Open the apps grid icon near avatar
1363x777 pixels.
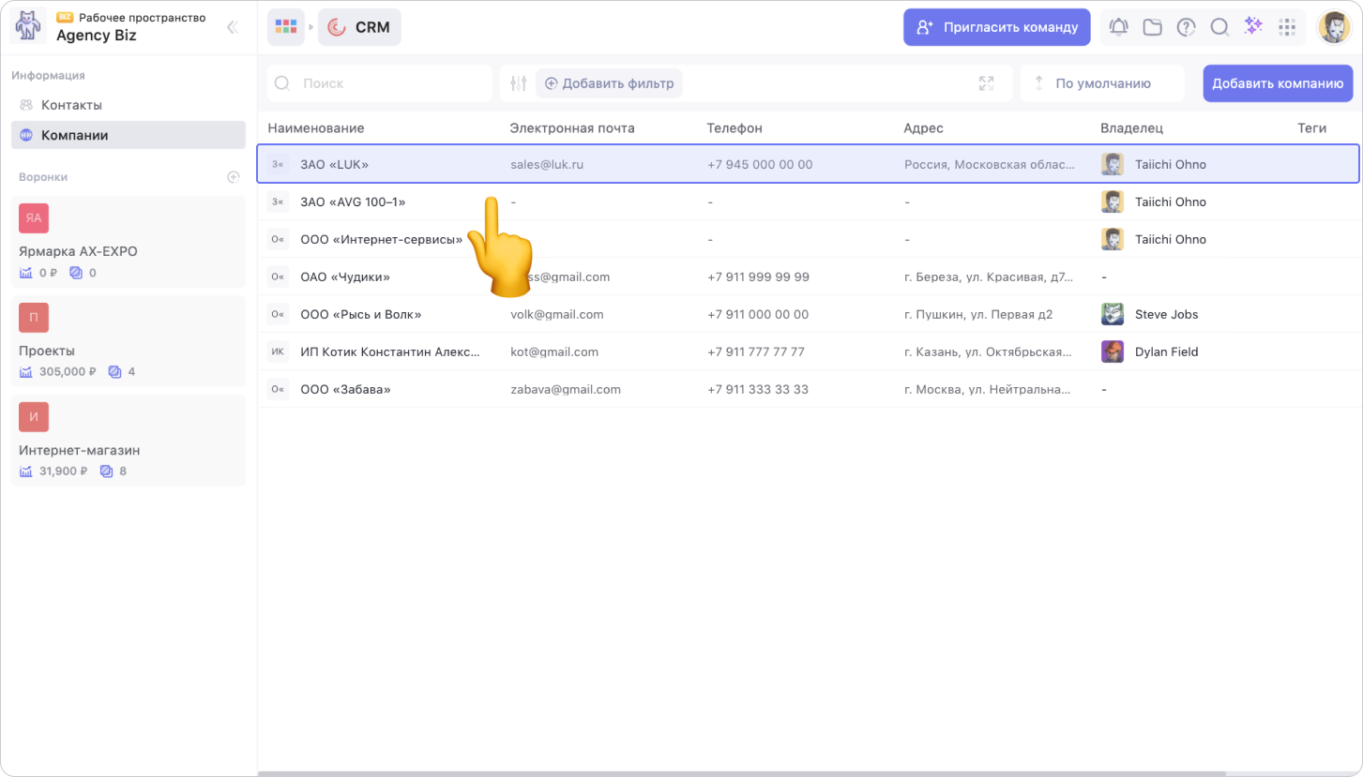(x=1287, y=27)
